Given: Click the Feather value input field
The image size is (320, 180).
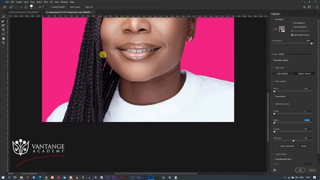Looking at the screenshot, I should [x=308, y=120].
